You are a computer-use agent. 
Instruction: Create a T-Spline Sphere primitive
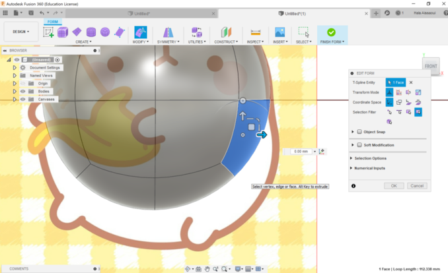105,32
